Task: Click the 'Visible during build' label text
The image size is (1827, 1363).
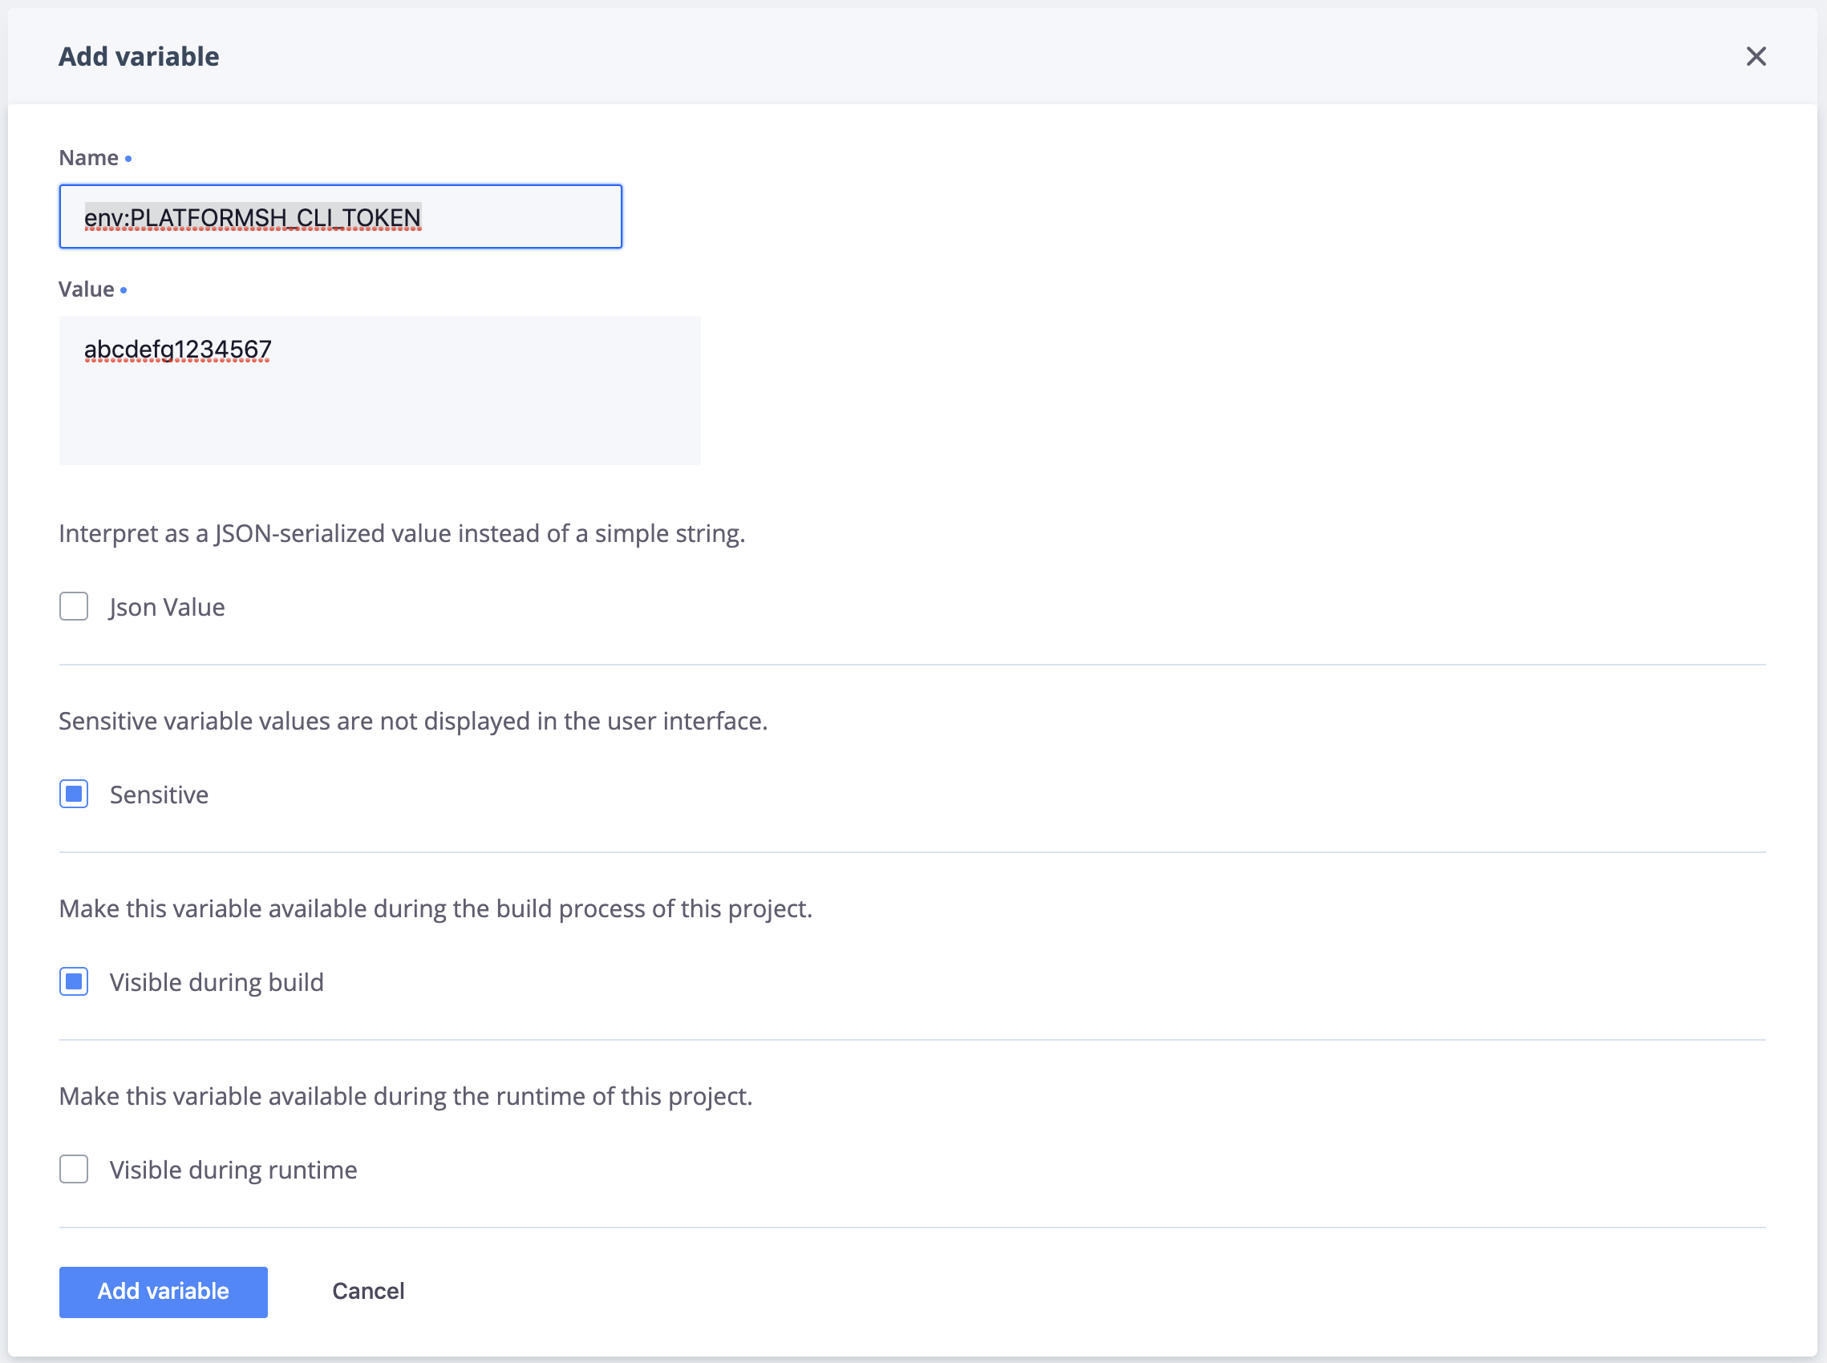Action: (217, 982)
